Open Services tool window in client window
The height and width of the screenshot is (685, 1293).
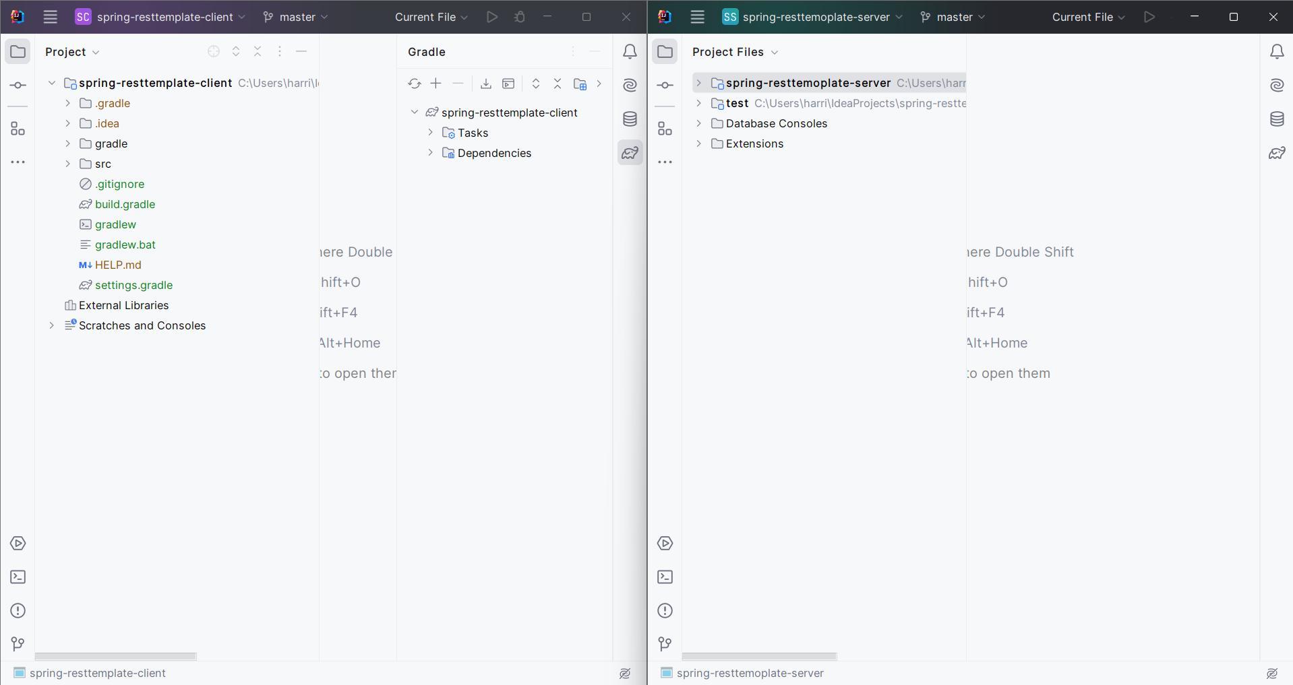click(18, 544)
